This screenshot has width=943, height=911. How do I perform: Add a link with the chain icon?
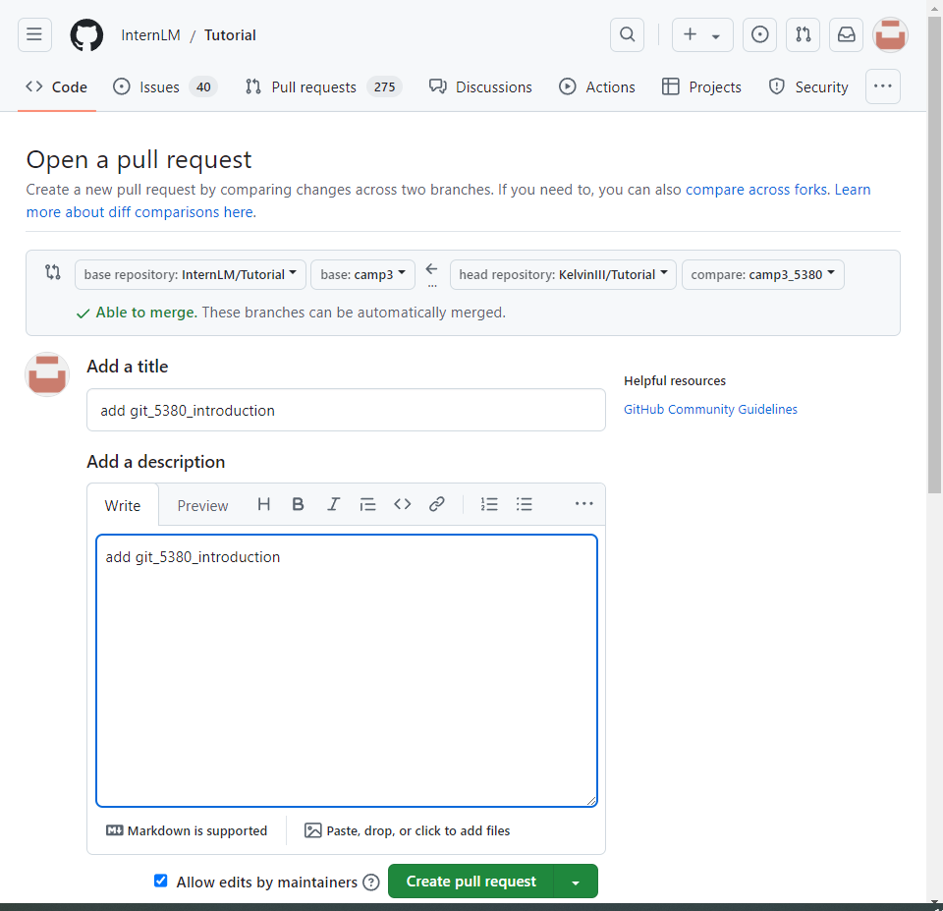[436, 504]
